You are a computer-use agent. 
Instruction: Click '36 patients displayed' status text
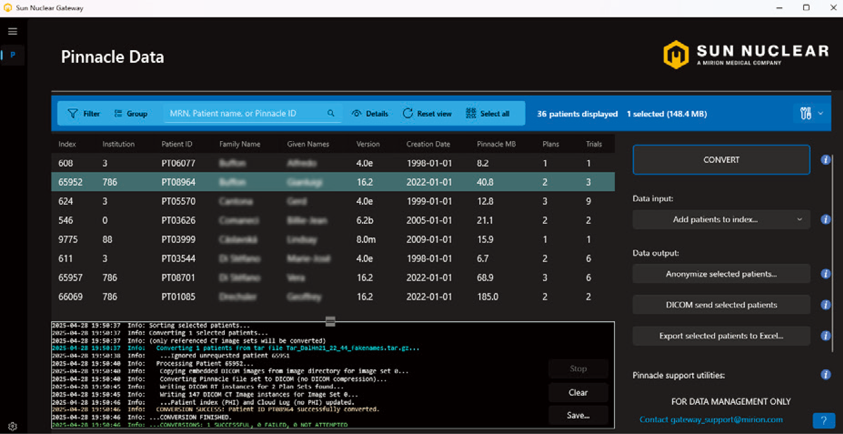click(577, 114)
